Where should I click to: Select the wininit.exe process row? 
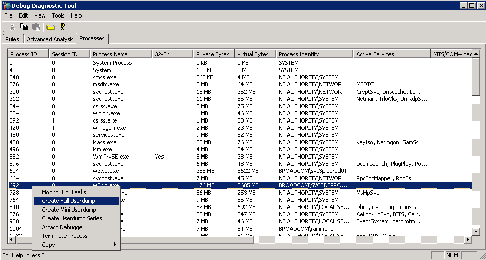240,113
